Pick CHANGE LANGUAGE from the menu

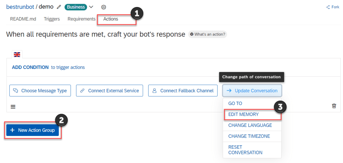[x=250, y=125]
